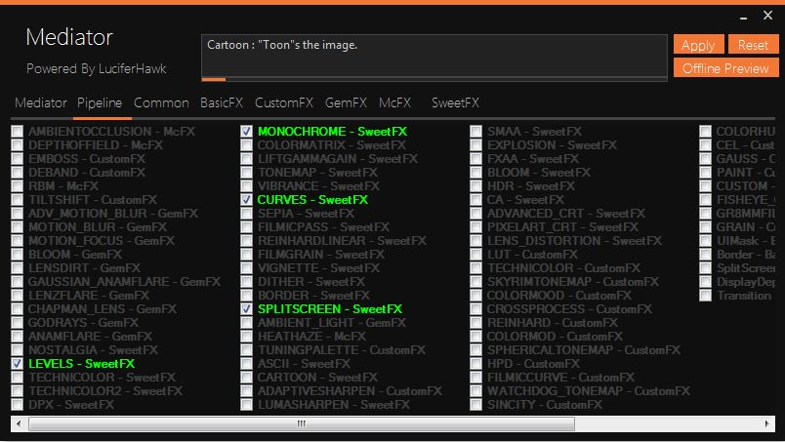The width and height of the screenshot is (785, 442).
Task: Uncheck the SPLITSCREEN SweetFX checkbox
Action: [x=247, y=309]
